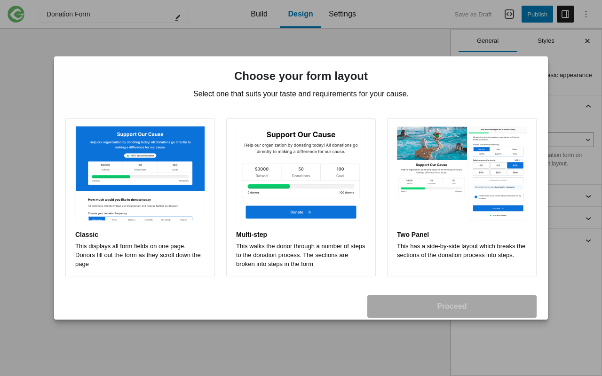Close the settings sidebar with X
The image size is (602, 376).
click(587, 41)
